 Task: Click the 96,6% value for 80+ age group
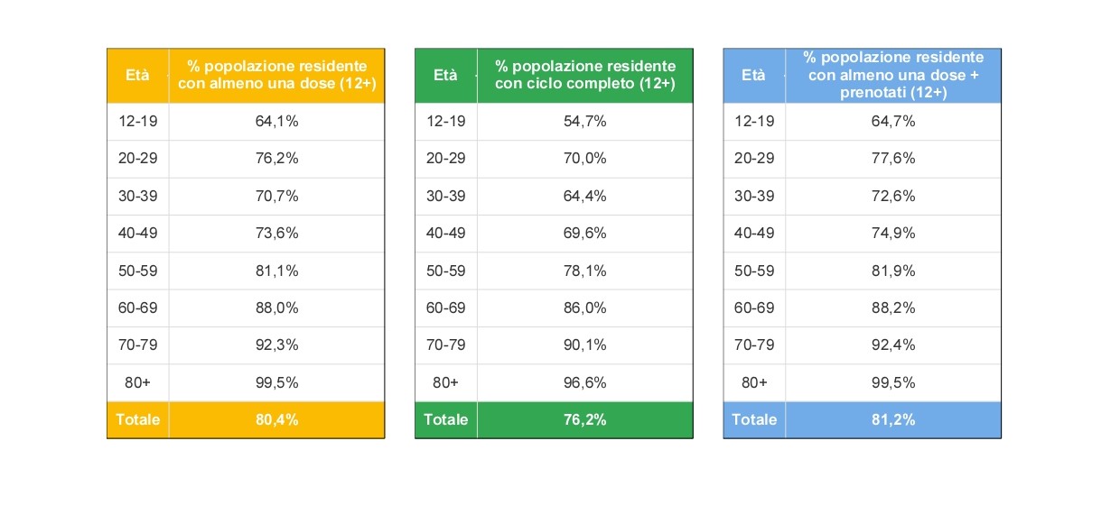[584, 382]
